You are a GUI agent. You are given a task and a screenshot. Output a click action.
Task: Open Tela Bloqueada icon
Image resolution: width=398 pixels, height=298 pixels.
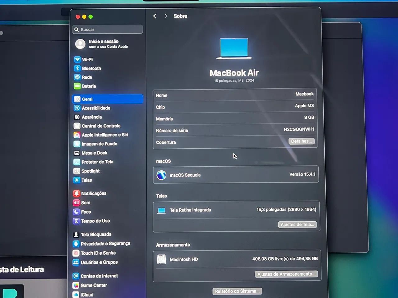(76, 235)
